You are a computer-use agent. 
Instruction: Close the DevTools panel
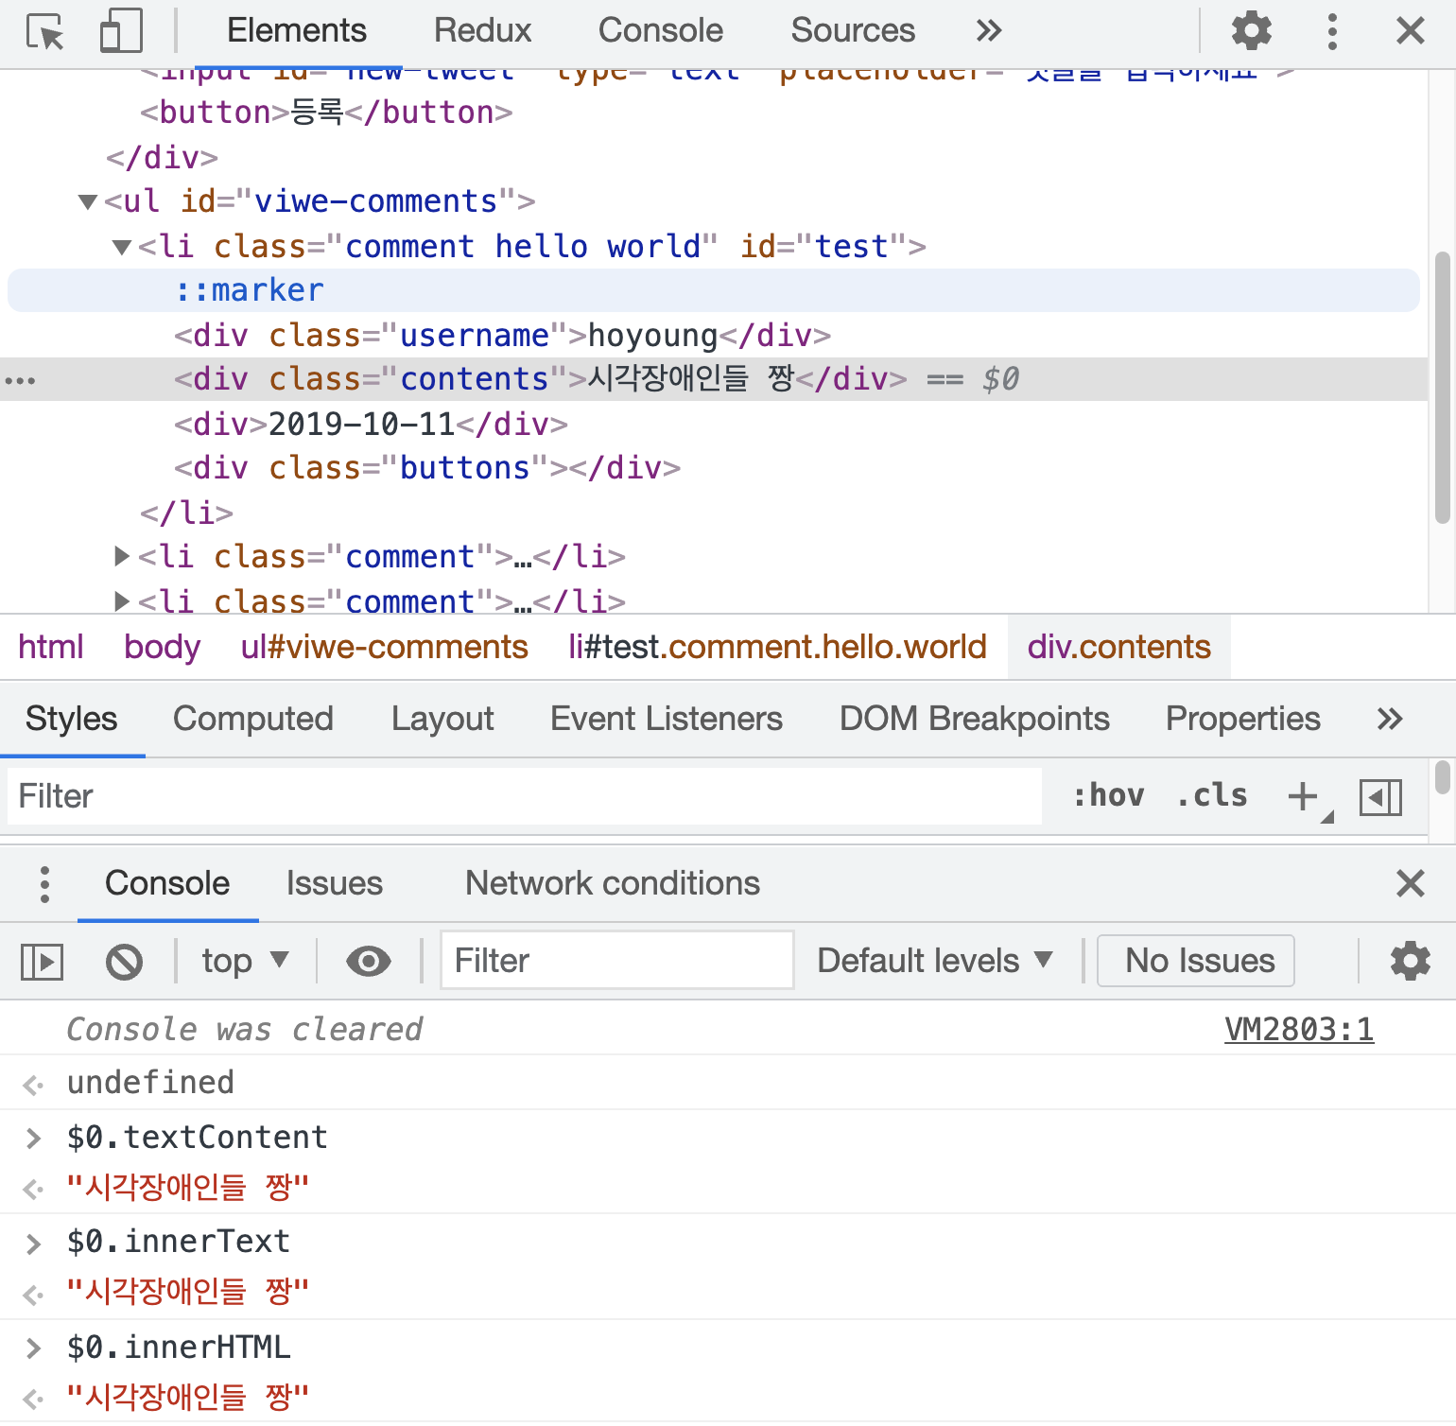1410,31
